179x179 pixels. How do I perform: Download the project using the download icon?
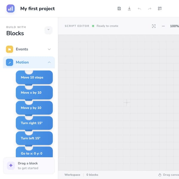click(x=129, y=9)
